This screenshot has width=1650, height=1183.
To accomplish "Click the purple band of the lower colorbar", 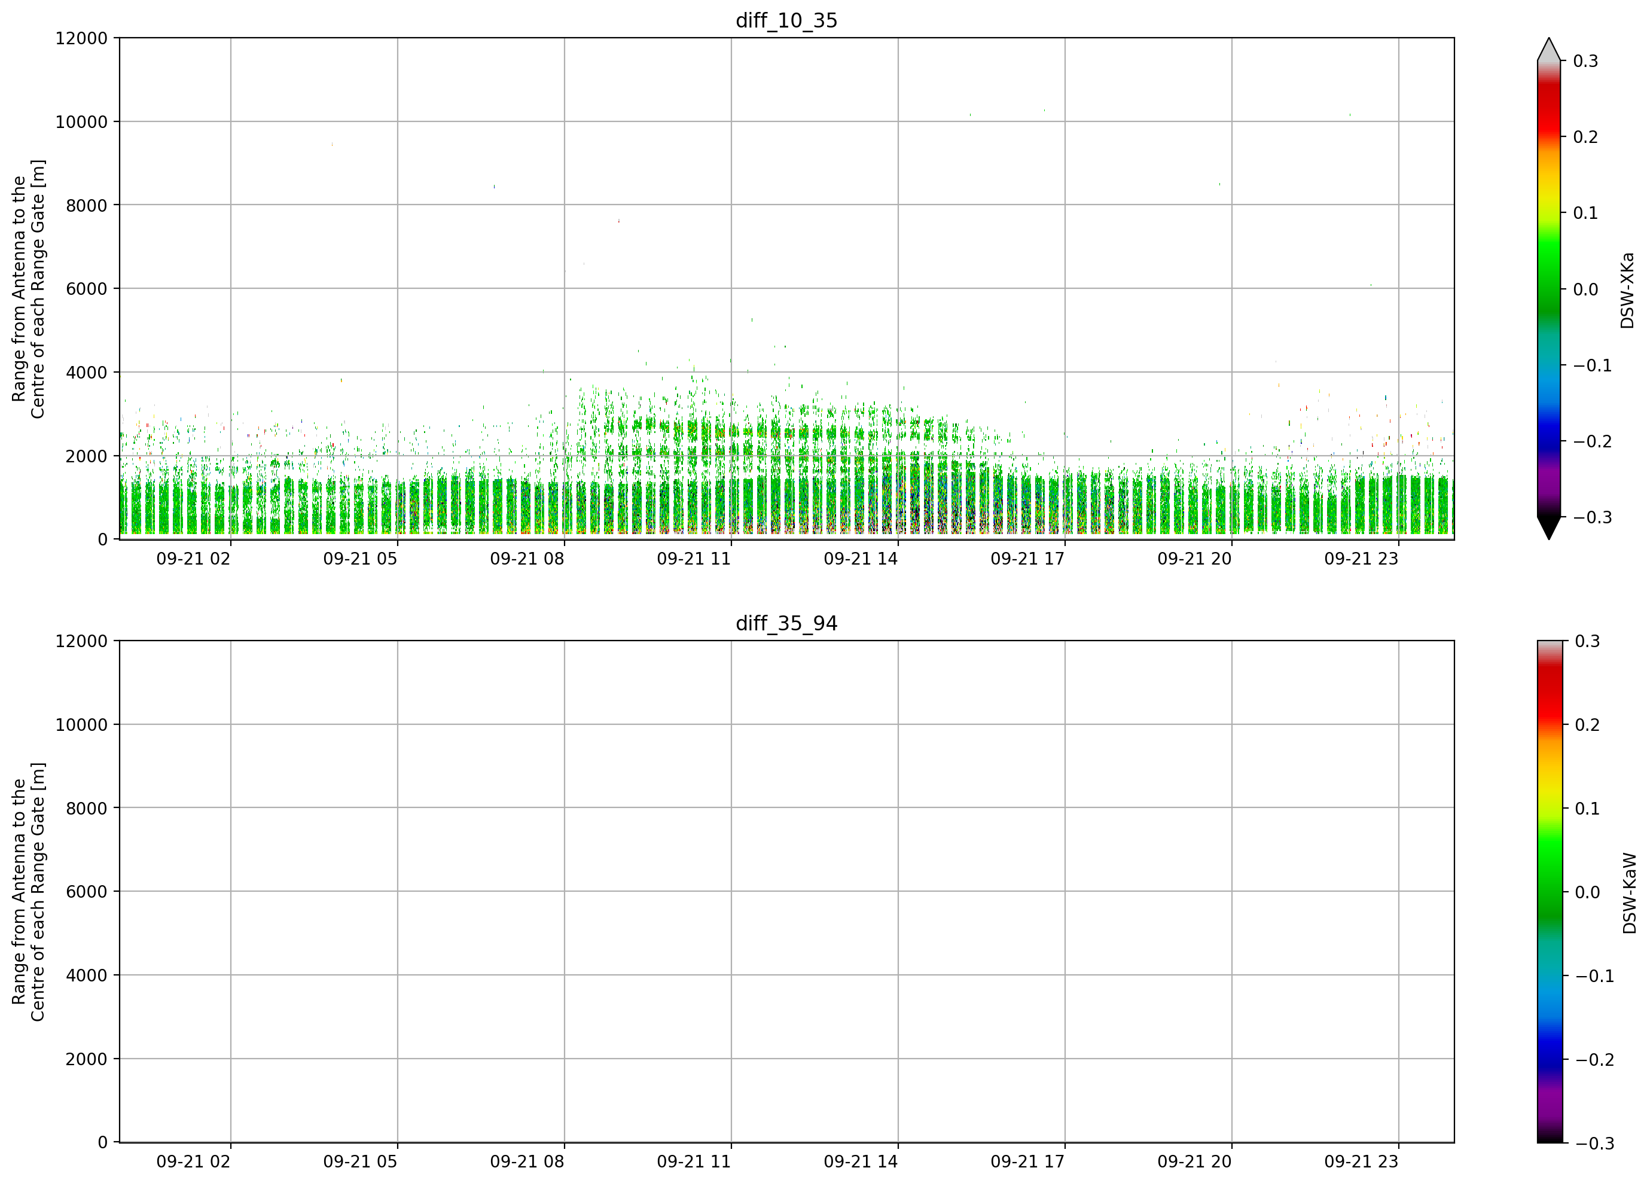I will point(1549,1106).
